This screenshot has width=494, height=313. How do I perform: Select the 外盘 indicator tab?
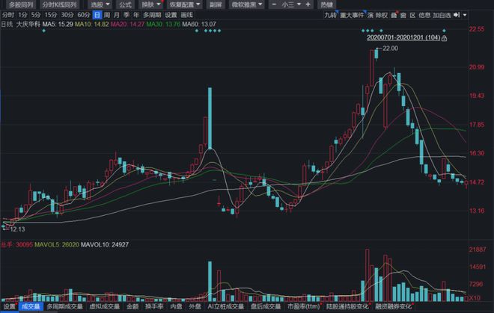pyautogui.click(x=195, y=306)
